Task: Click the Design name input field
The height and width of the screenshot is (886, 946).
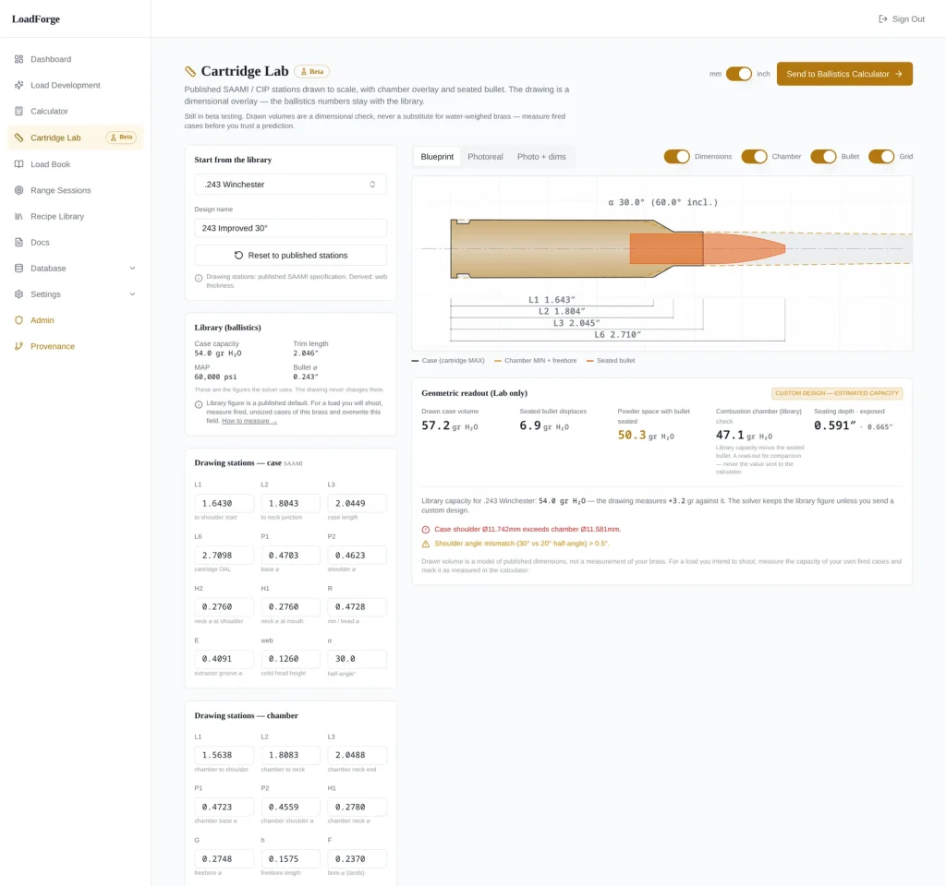Action: click(290, 228)
